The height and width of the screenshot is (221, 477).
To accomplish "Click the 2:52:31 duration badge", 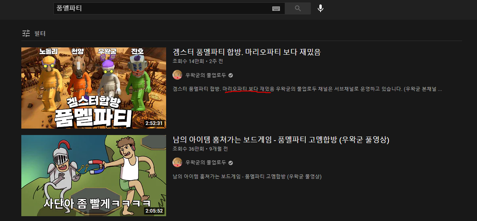I will coord(154,123).
